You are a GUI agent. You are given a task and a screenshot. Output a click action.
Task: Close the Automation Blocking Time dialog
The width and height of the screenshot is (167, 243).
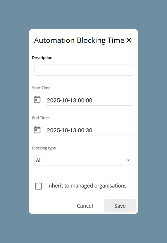click(x=129, y=40)
